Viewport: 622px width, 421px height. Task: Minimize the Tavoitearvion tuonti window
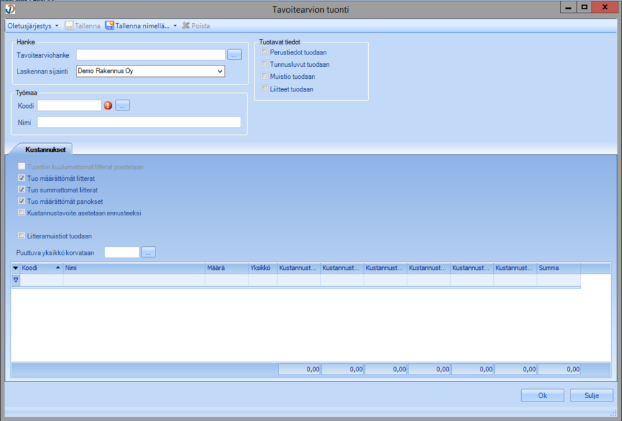click(569, 7)
